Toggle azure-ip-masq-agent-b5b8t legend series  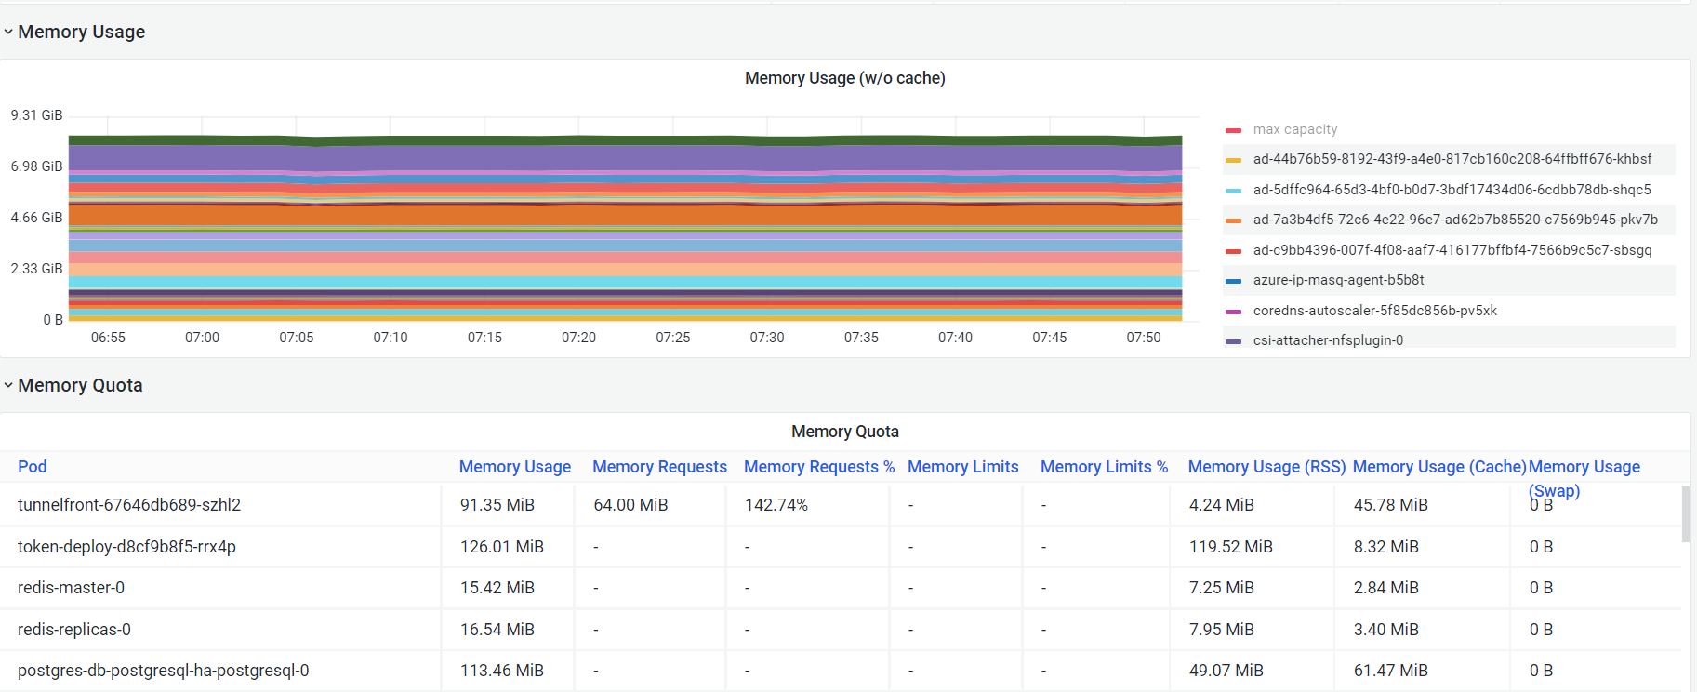click(1338, 280)
